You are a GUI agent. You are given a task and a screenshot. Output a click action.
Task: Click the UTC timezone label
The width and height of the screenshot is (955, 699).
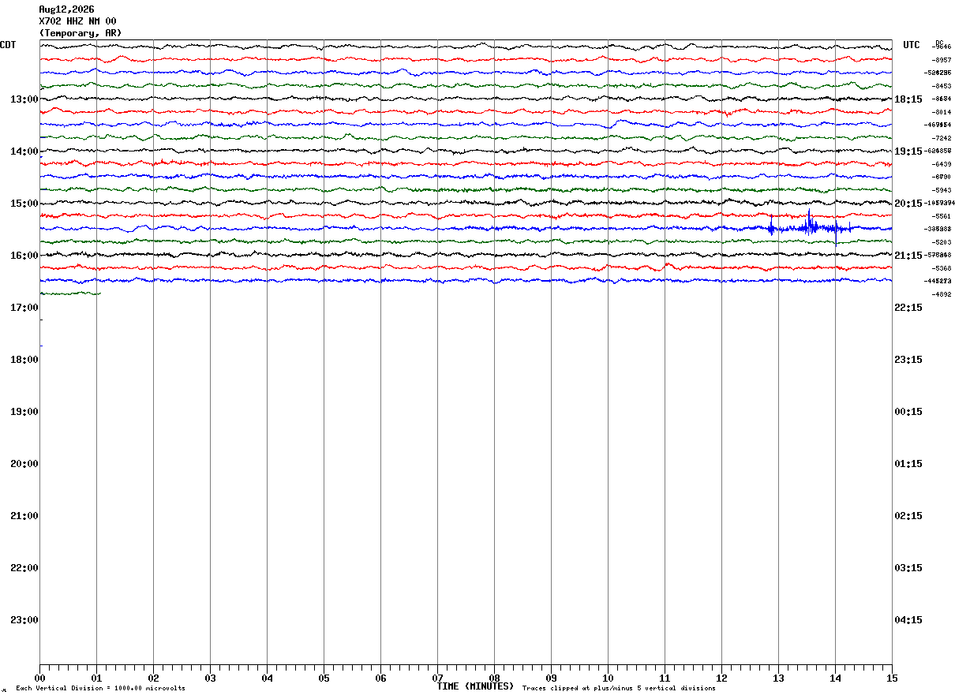[x=912, y=45]
